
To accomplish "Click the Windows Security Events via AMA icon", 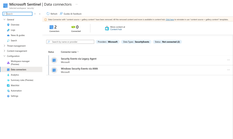I will [x=54, y=70].
